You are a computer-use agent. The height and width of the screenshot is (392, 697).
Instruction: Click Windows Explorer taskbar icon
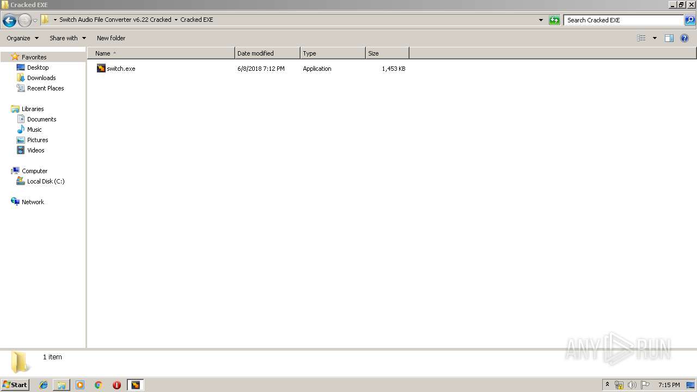(x=62, y=385)
